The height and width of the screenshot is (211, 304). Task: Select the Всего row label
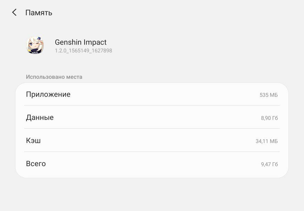[36, 164]
